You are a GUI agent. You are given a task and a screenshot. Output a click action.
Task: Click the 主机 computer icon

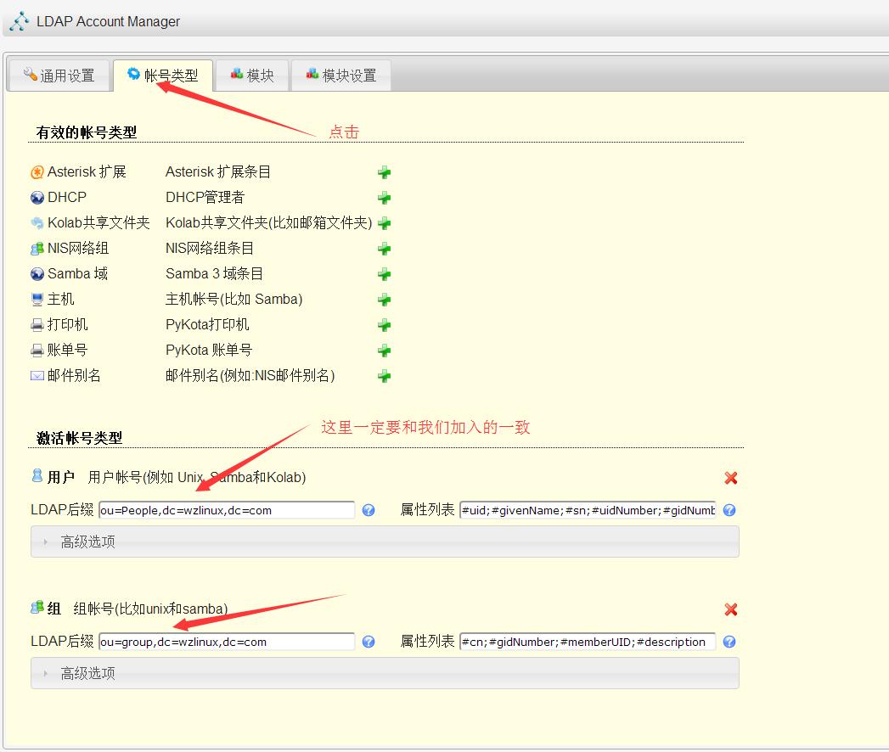[37, 300]
